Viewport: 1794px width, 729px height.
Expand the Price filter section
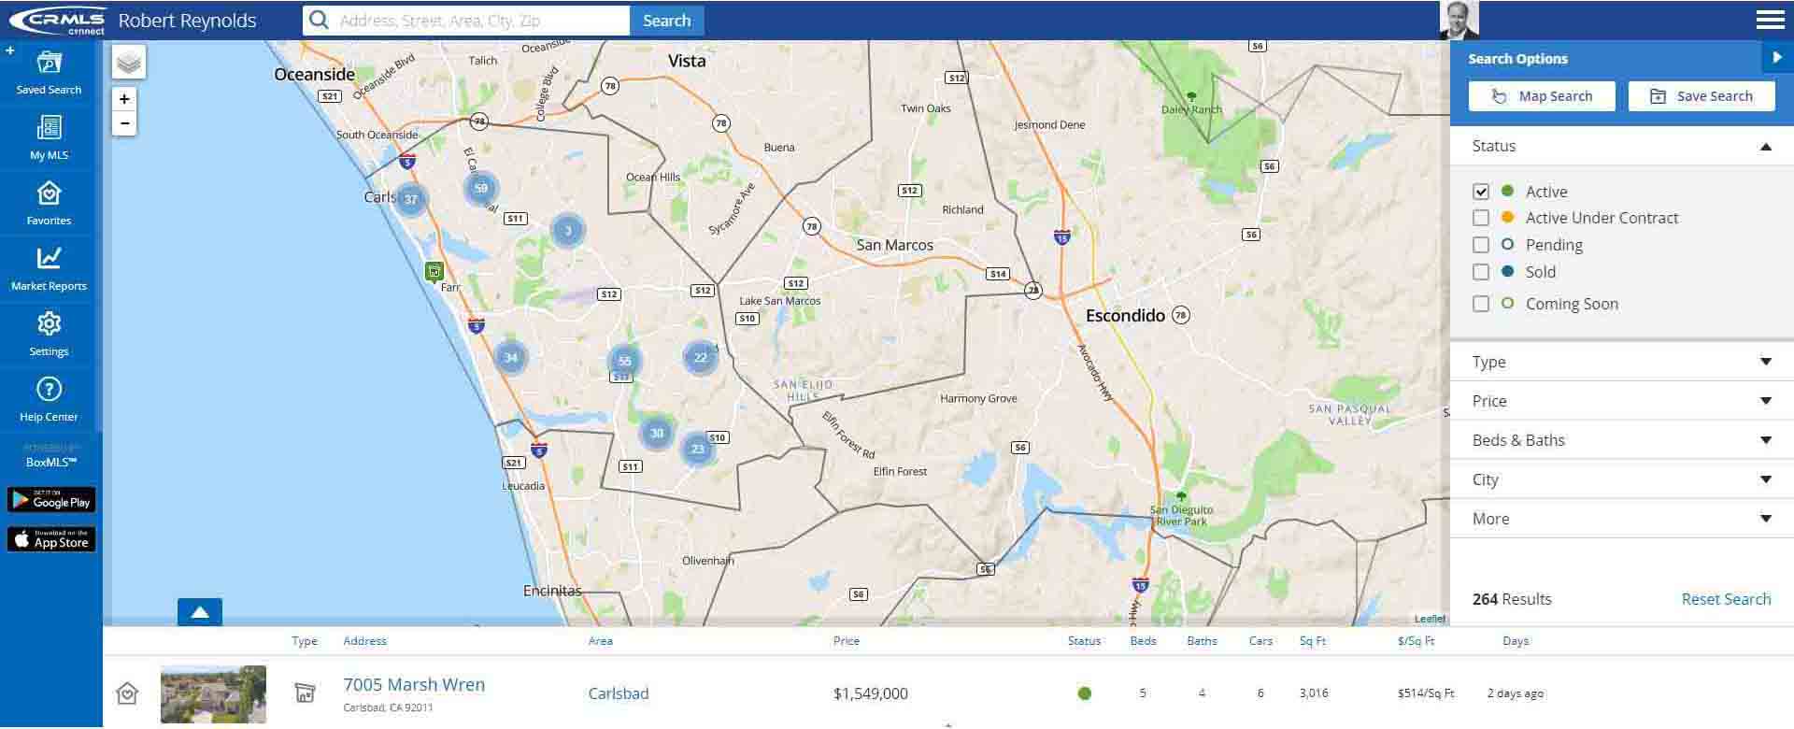tap(1620, 401)
